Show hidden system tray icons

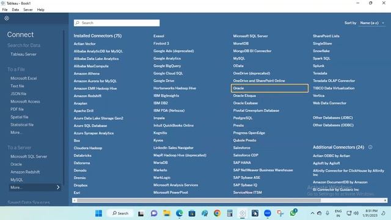(312, 213)
